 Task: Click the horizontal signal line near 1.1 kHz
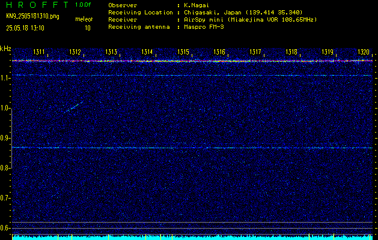[192, 76]
